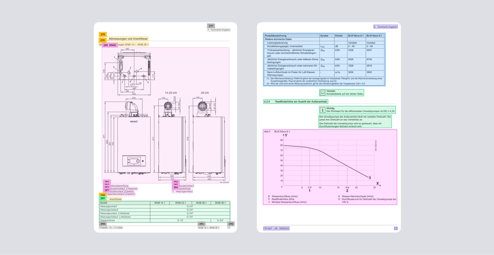Click chart legend '2 Wasser-Nenndurchsatz (l/min)'
Screen dimensions: 494x255
(x=356, y=196)
